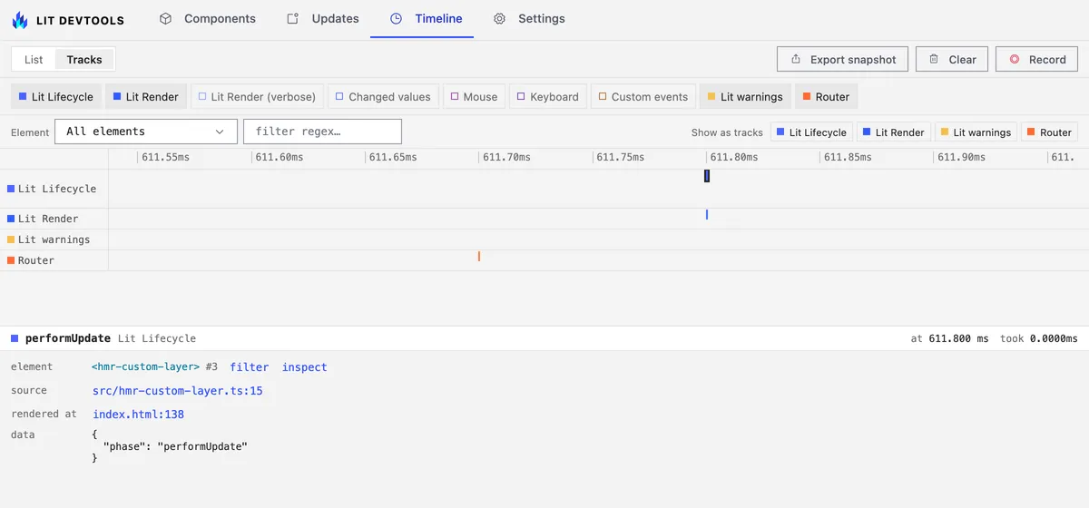Screen dimensions: 1089x508
Task: Click the 'at 611.800 ms' timestamp
Action: 949,338
